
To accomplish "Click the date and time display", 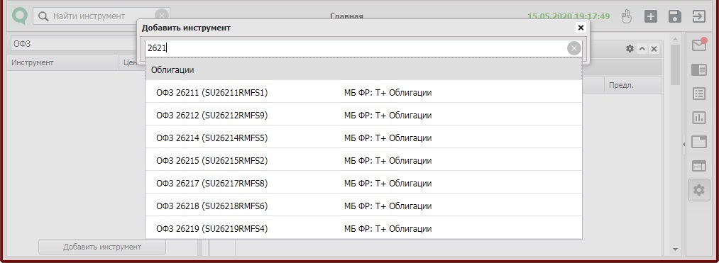I will coord(568,16).
